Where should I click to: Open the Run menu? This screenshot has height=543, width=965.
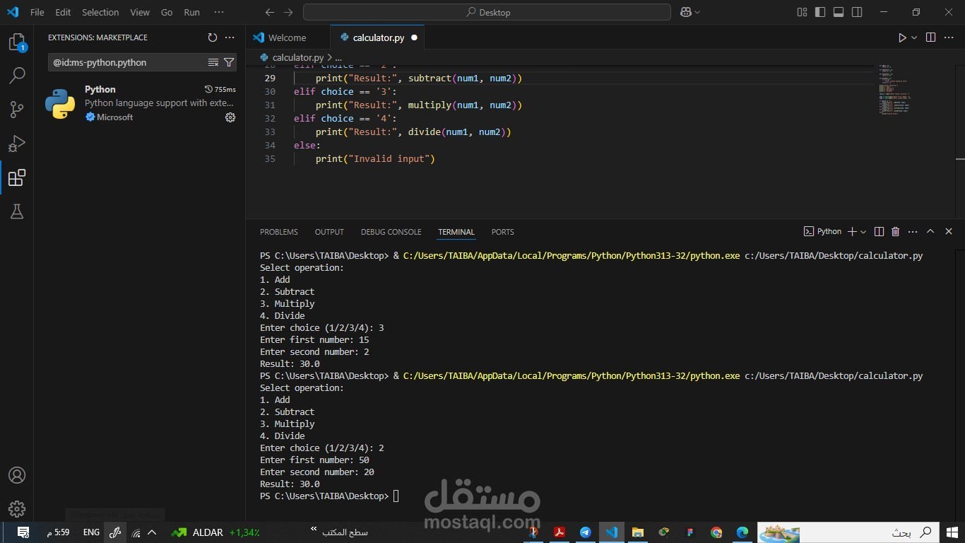pos(191,12)
